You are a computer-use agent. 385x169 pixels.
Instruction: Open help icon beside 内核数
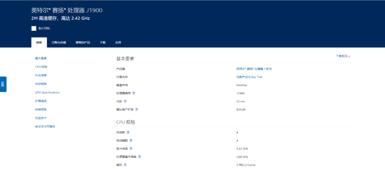click(128, 132)
